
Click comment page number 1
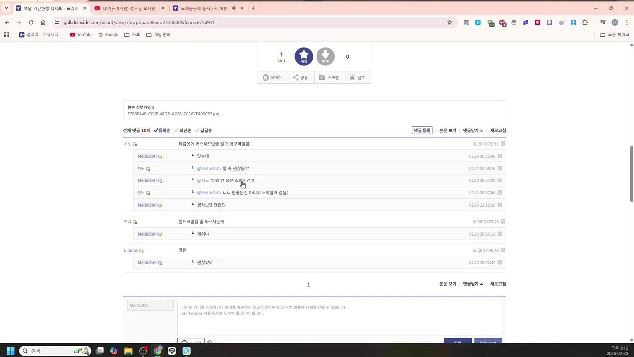[308, 284]
